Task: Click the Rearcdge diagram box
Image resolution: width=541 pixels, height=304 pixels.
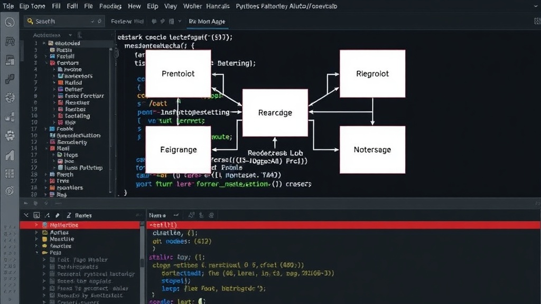Action: click(x=275, y=113)
